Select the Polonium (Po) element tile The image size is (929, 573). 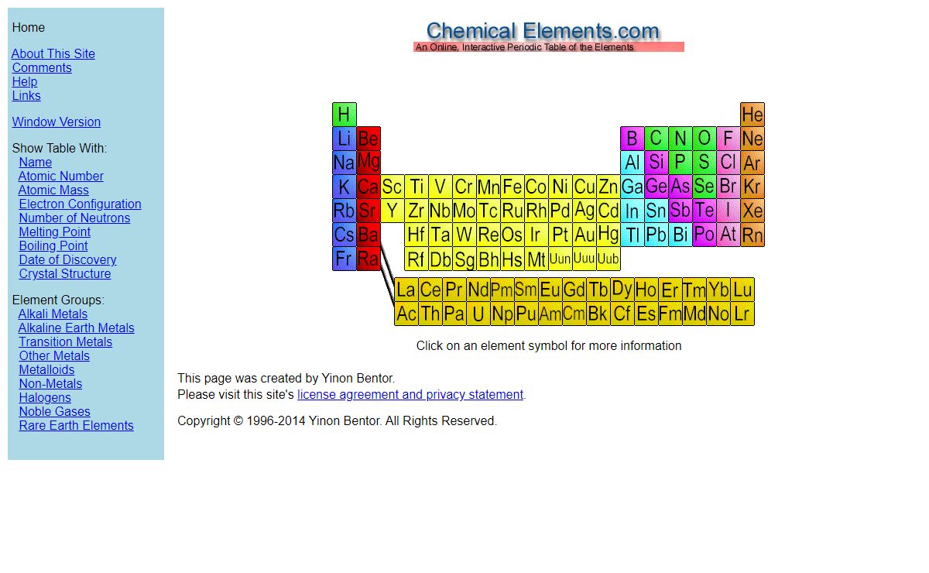tap(704, 235)
